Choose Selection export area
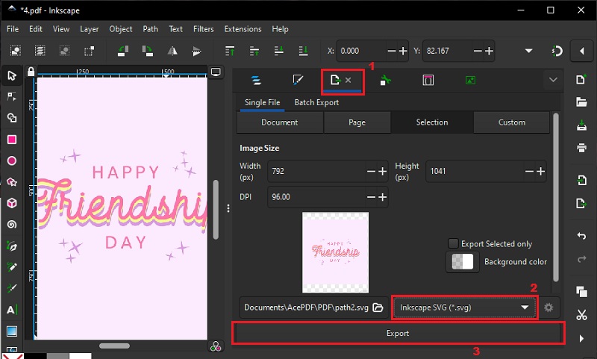The width and height of the screenshot is (597, 359). coord(432,122)
